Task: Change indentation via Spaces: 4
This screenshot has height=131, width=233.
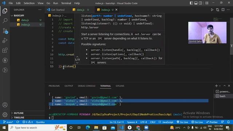Action: tap(132, 122)
